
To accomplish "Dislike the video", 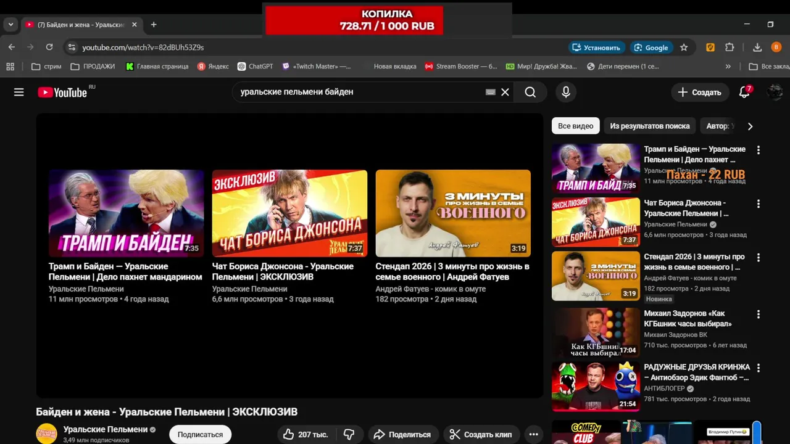I will click(349, 435).
